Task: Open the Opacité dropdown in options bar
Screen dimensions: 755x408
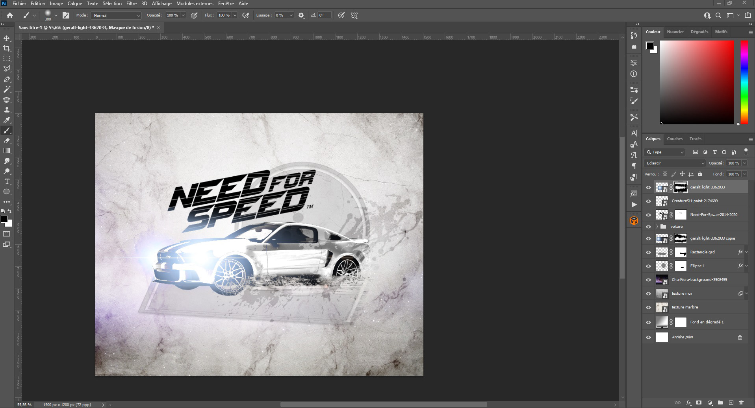Action: (x=183, y=15)
